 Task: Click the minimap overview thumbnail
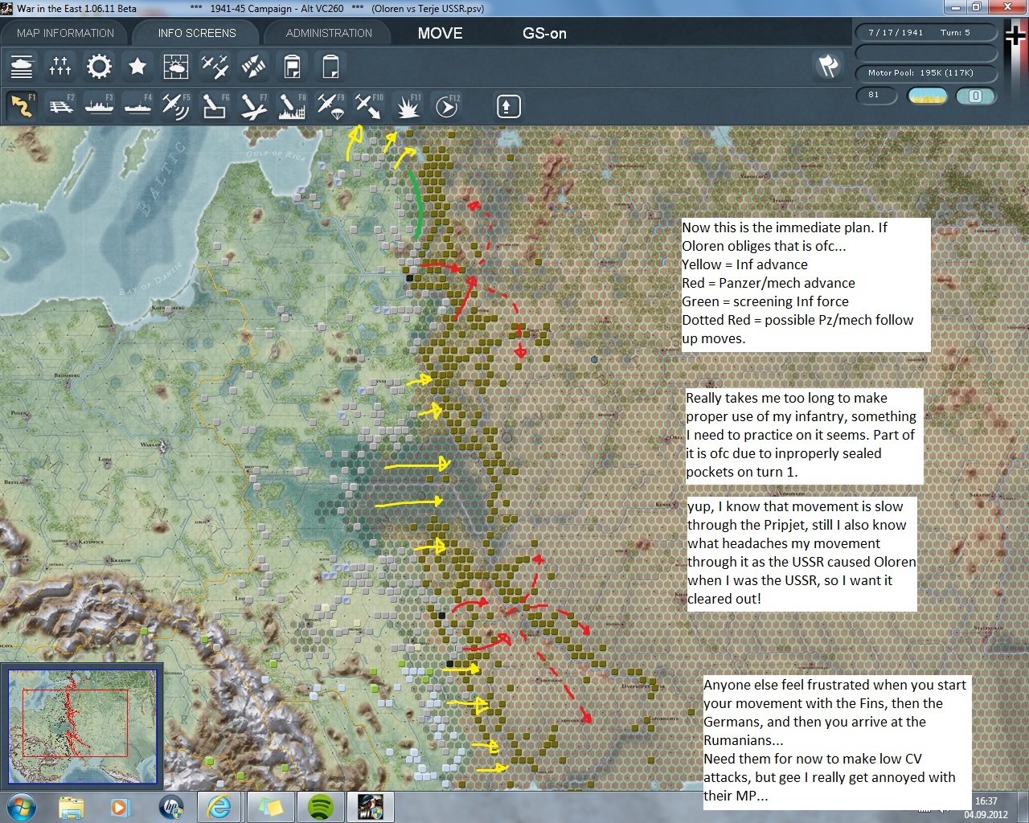point(81,725)
